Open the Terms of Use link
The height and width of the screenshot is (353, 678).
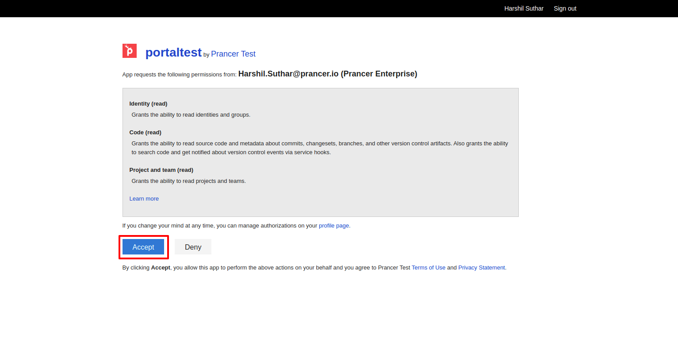point(429,268)
